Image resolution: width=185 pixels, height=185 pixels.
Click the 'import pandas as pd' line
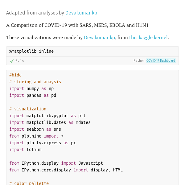tap(33, 95)
